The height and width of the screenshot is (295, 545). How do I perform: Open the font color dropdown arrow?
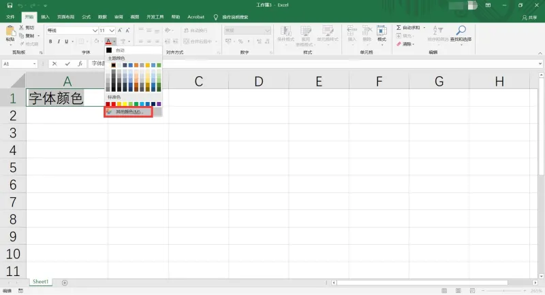pyautogui.click(x=114, y=41)
